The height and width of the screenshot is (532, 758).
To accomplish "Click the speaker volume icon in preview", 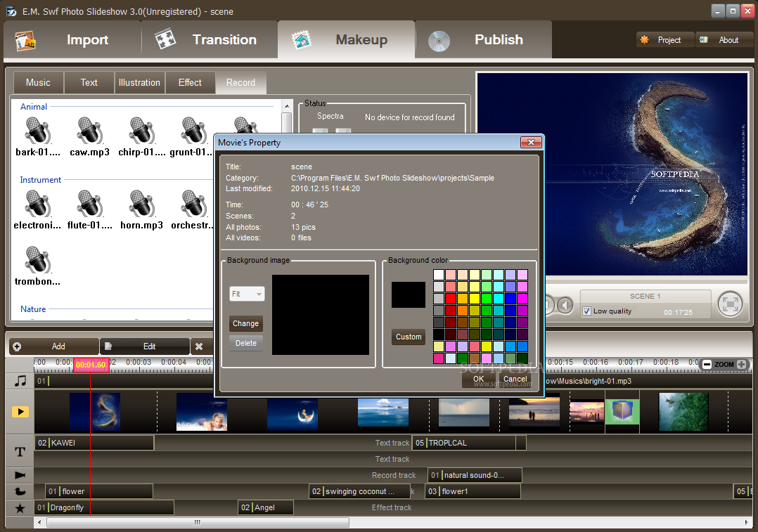I will coord(565,305).
